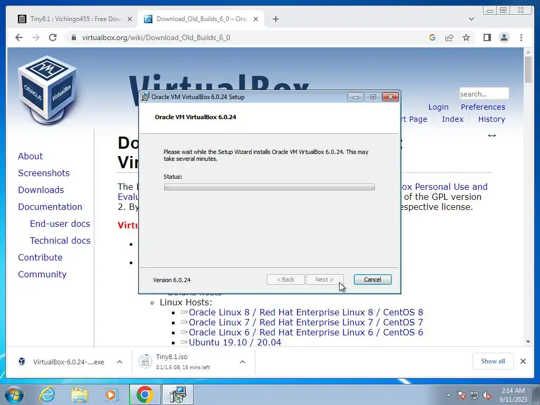540x405 pixels.
Task: Click the VirtualBox-6.0.24 exe download item
Action: click(62, 362)
